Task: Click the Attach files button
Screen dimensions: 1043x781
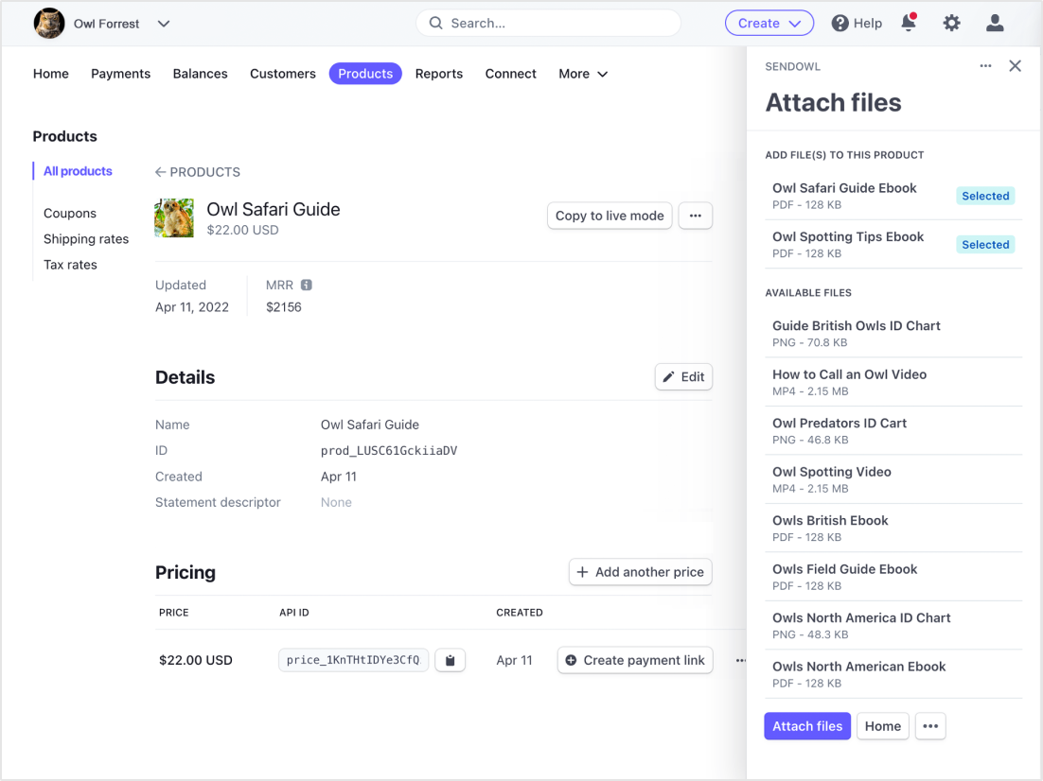Action: coord(806,726)
